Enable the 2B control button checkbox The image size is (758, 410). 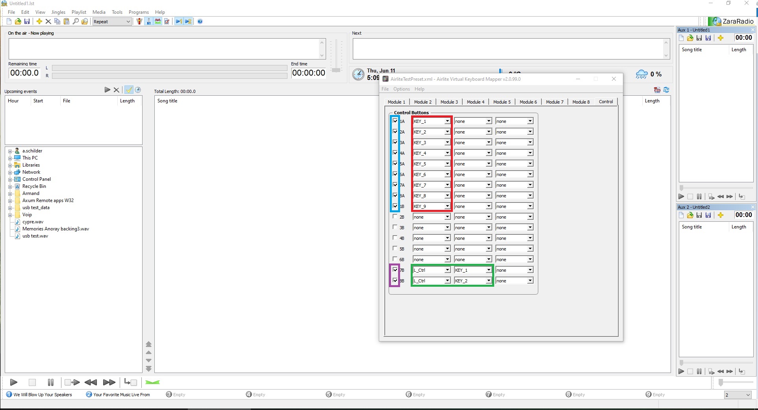point(395,217)
